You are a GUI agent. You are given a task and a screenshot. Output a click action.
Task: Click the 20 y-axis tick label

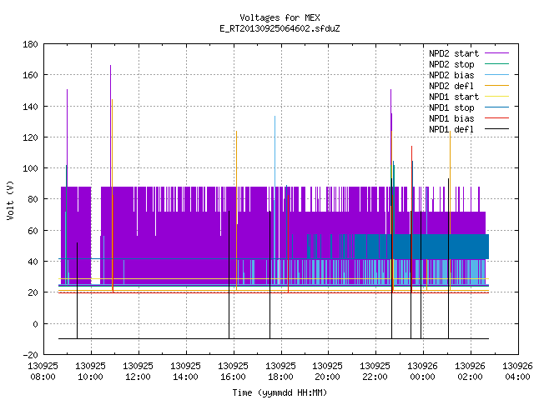(33, 292)
